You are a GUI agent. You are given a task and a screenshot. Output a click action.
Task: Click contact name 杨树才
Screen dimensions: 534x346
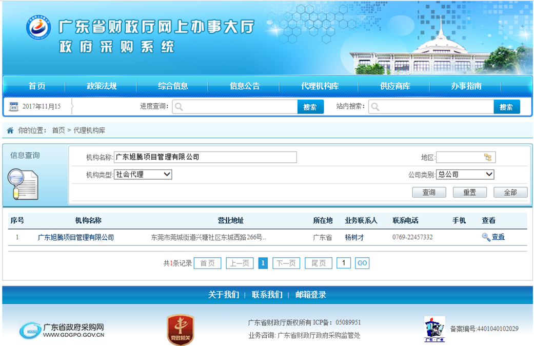pyautogui.click(x=354, y=237)
